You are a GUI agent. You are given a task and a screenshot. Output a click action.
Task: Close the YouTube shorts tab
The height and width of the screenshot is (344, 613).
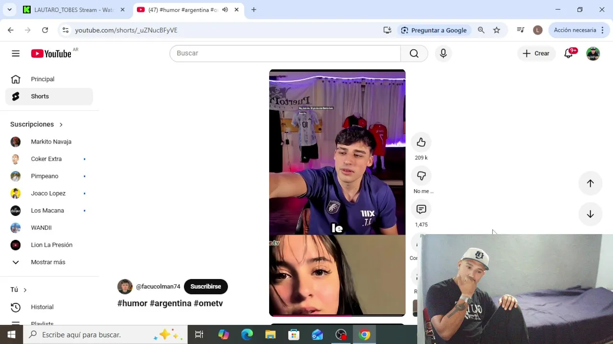[x=237, y=10]
